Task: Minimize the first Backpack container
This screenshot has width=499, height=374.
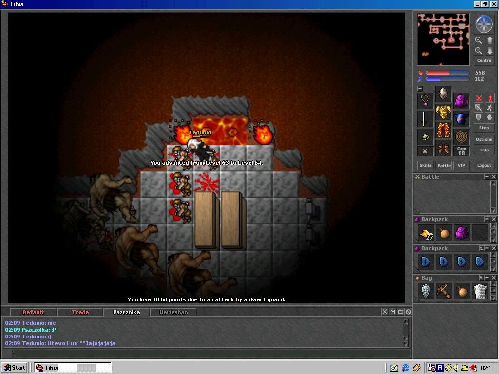Action: click(487, 219)
